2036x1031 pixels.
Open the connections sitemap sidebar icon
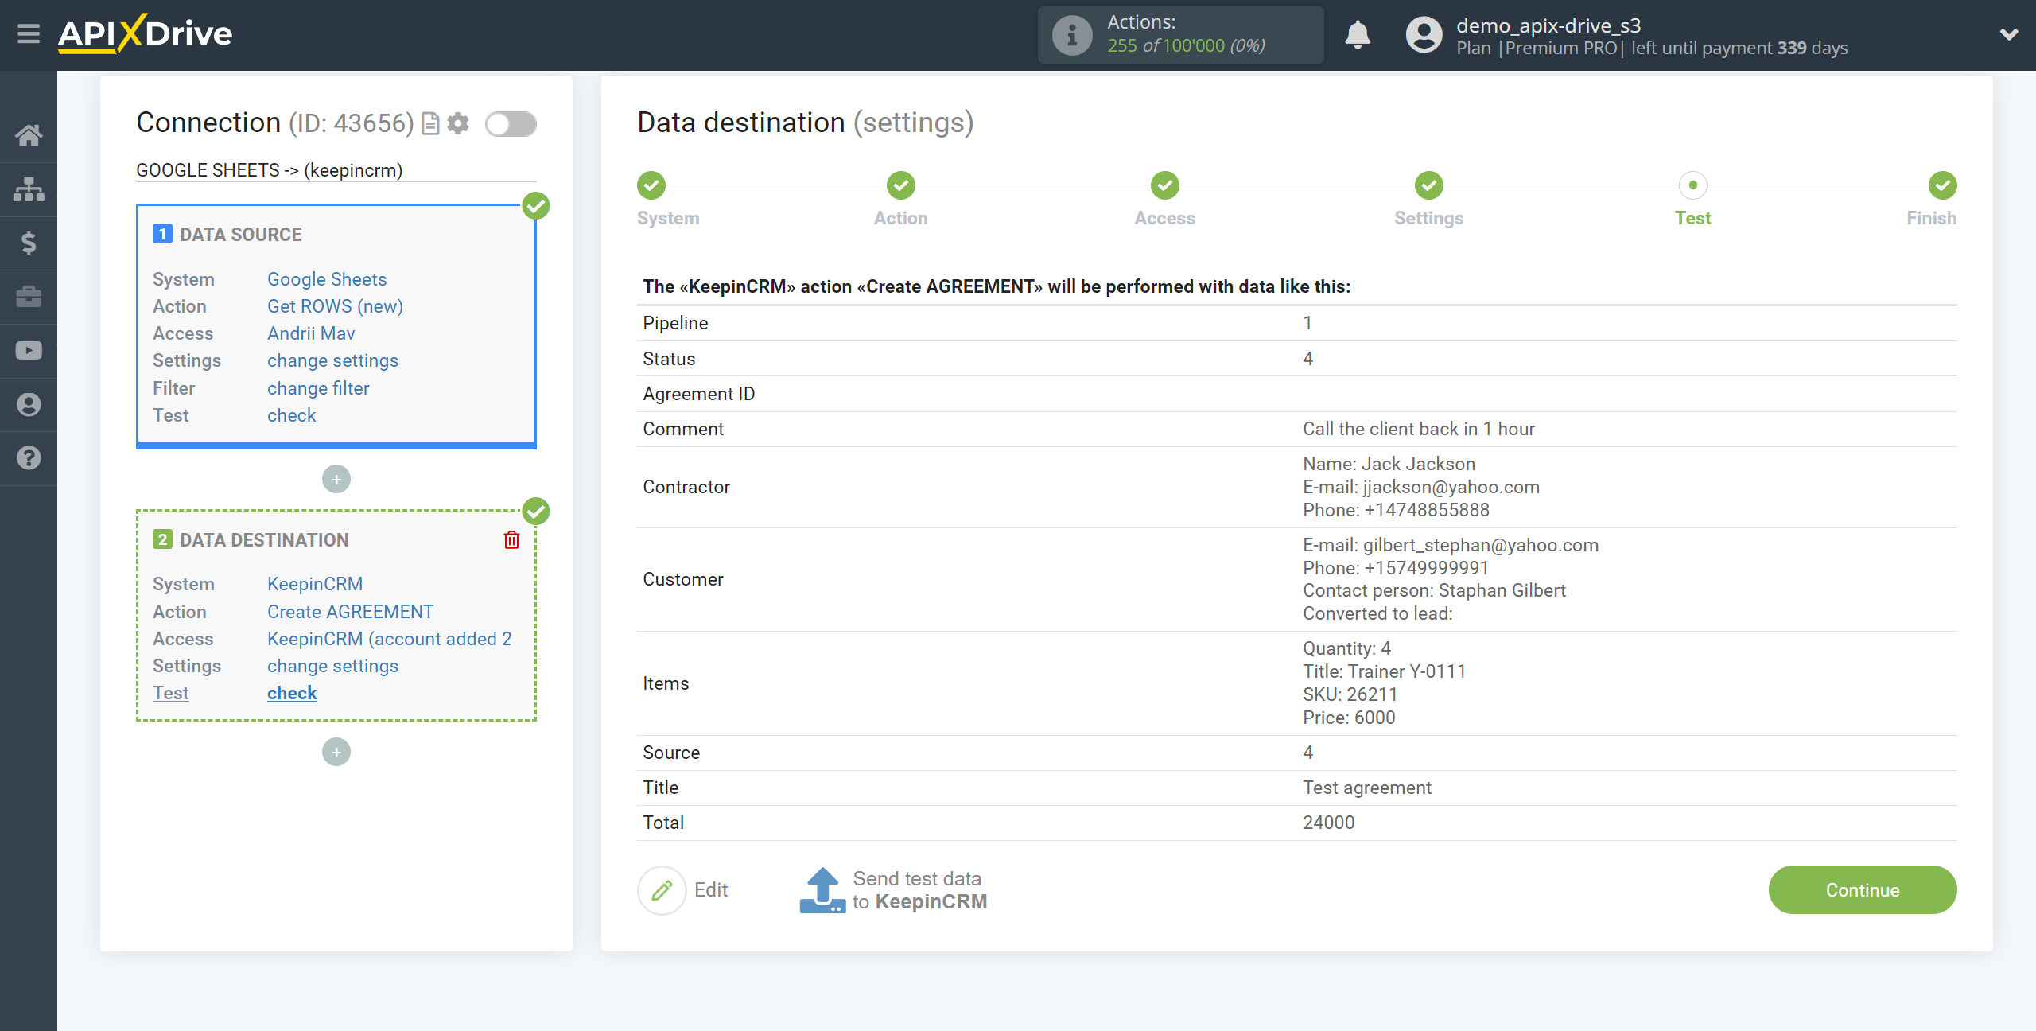pos(29,189)
